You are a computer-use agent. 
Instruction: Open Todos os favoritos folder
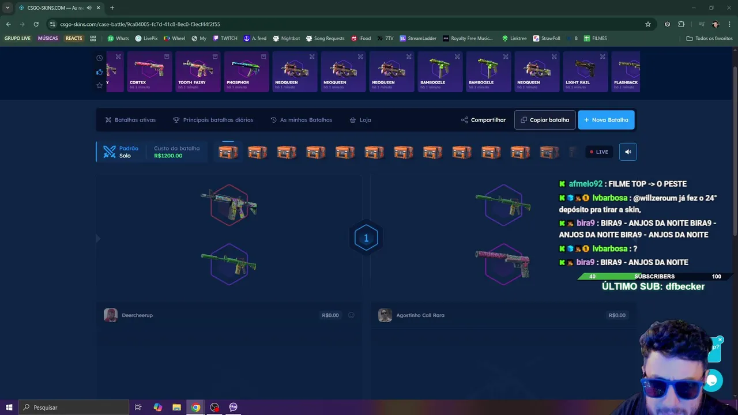(x=710, y=39)
